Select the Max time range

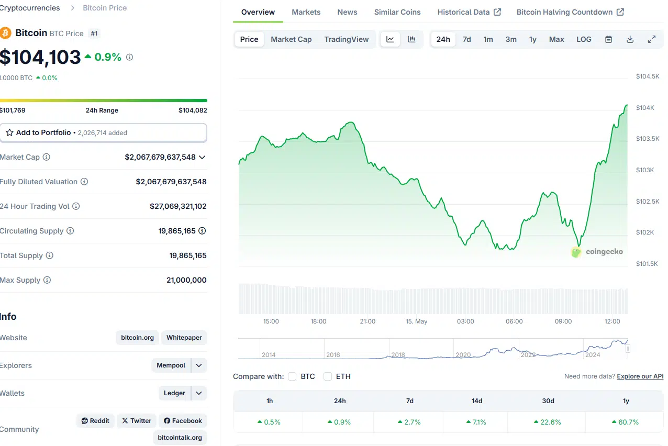[556, 39]
